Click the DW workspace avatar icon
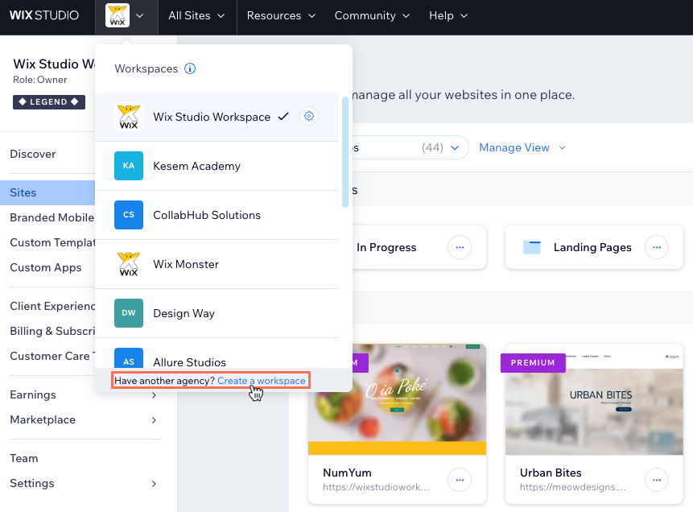 point(129,313)
